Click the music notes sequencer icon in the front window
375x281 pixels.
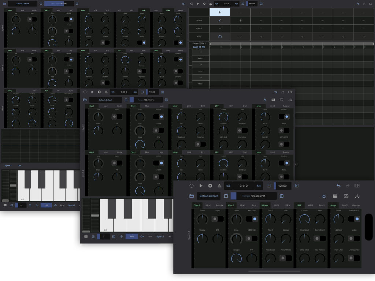point(357,196)
